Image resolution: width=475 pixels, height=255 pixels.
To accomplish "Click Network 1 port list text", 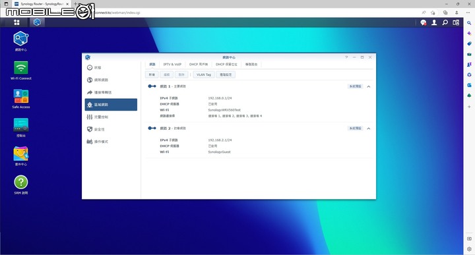I will (x=235, y=116).
